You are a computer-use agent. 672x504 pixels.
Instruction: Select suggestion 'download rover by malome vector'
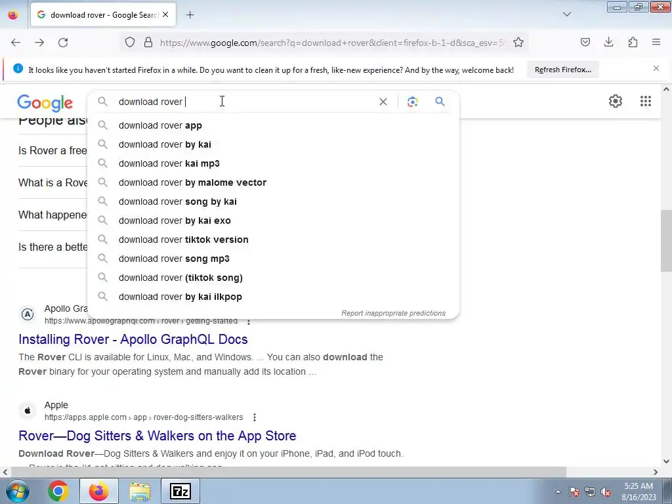(x=273, y=182)
